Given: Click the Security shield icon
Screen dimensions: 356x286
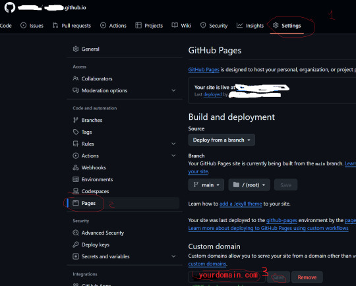Looking at the screenshot, I should 203,25.
